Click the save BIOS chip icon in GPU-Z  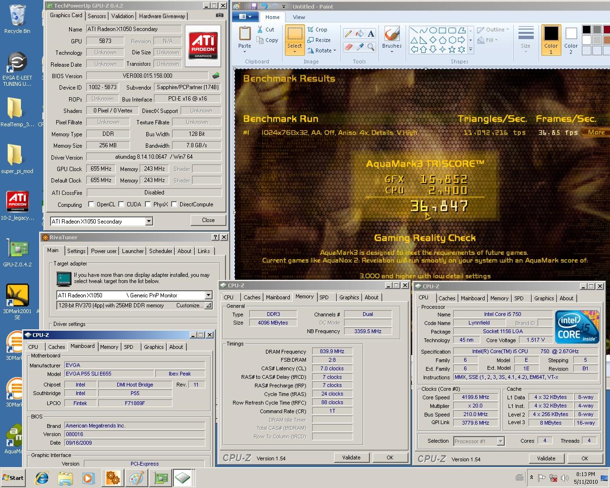[216, 76]
